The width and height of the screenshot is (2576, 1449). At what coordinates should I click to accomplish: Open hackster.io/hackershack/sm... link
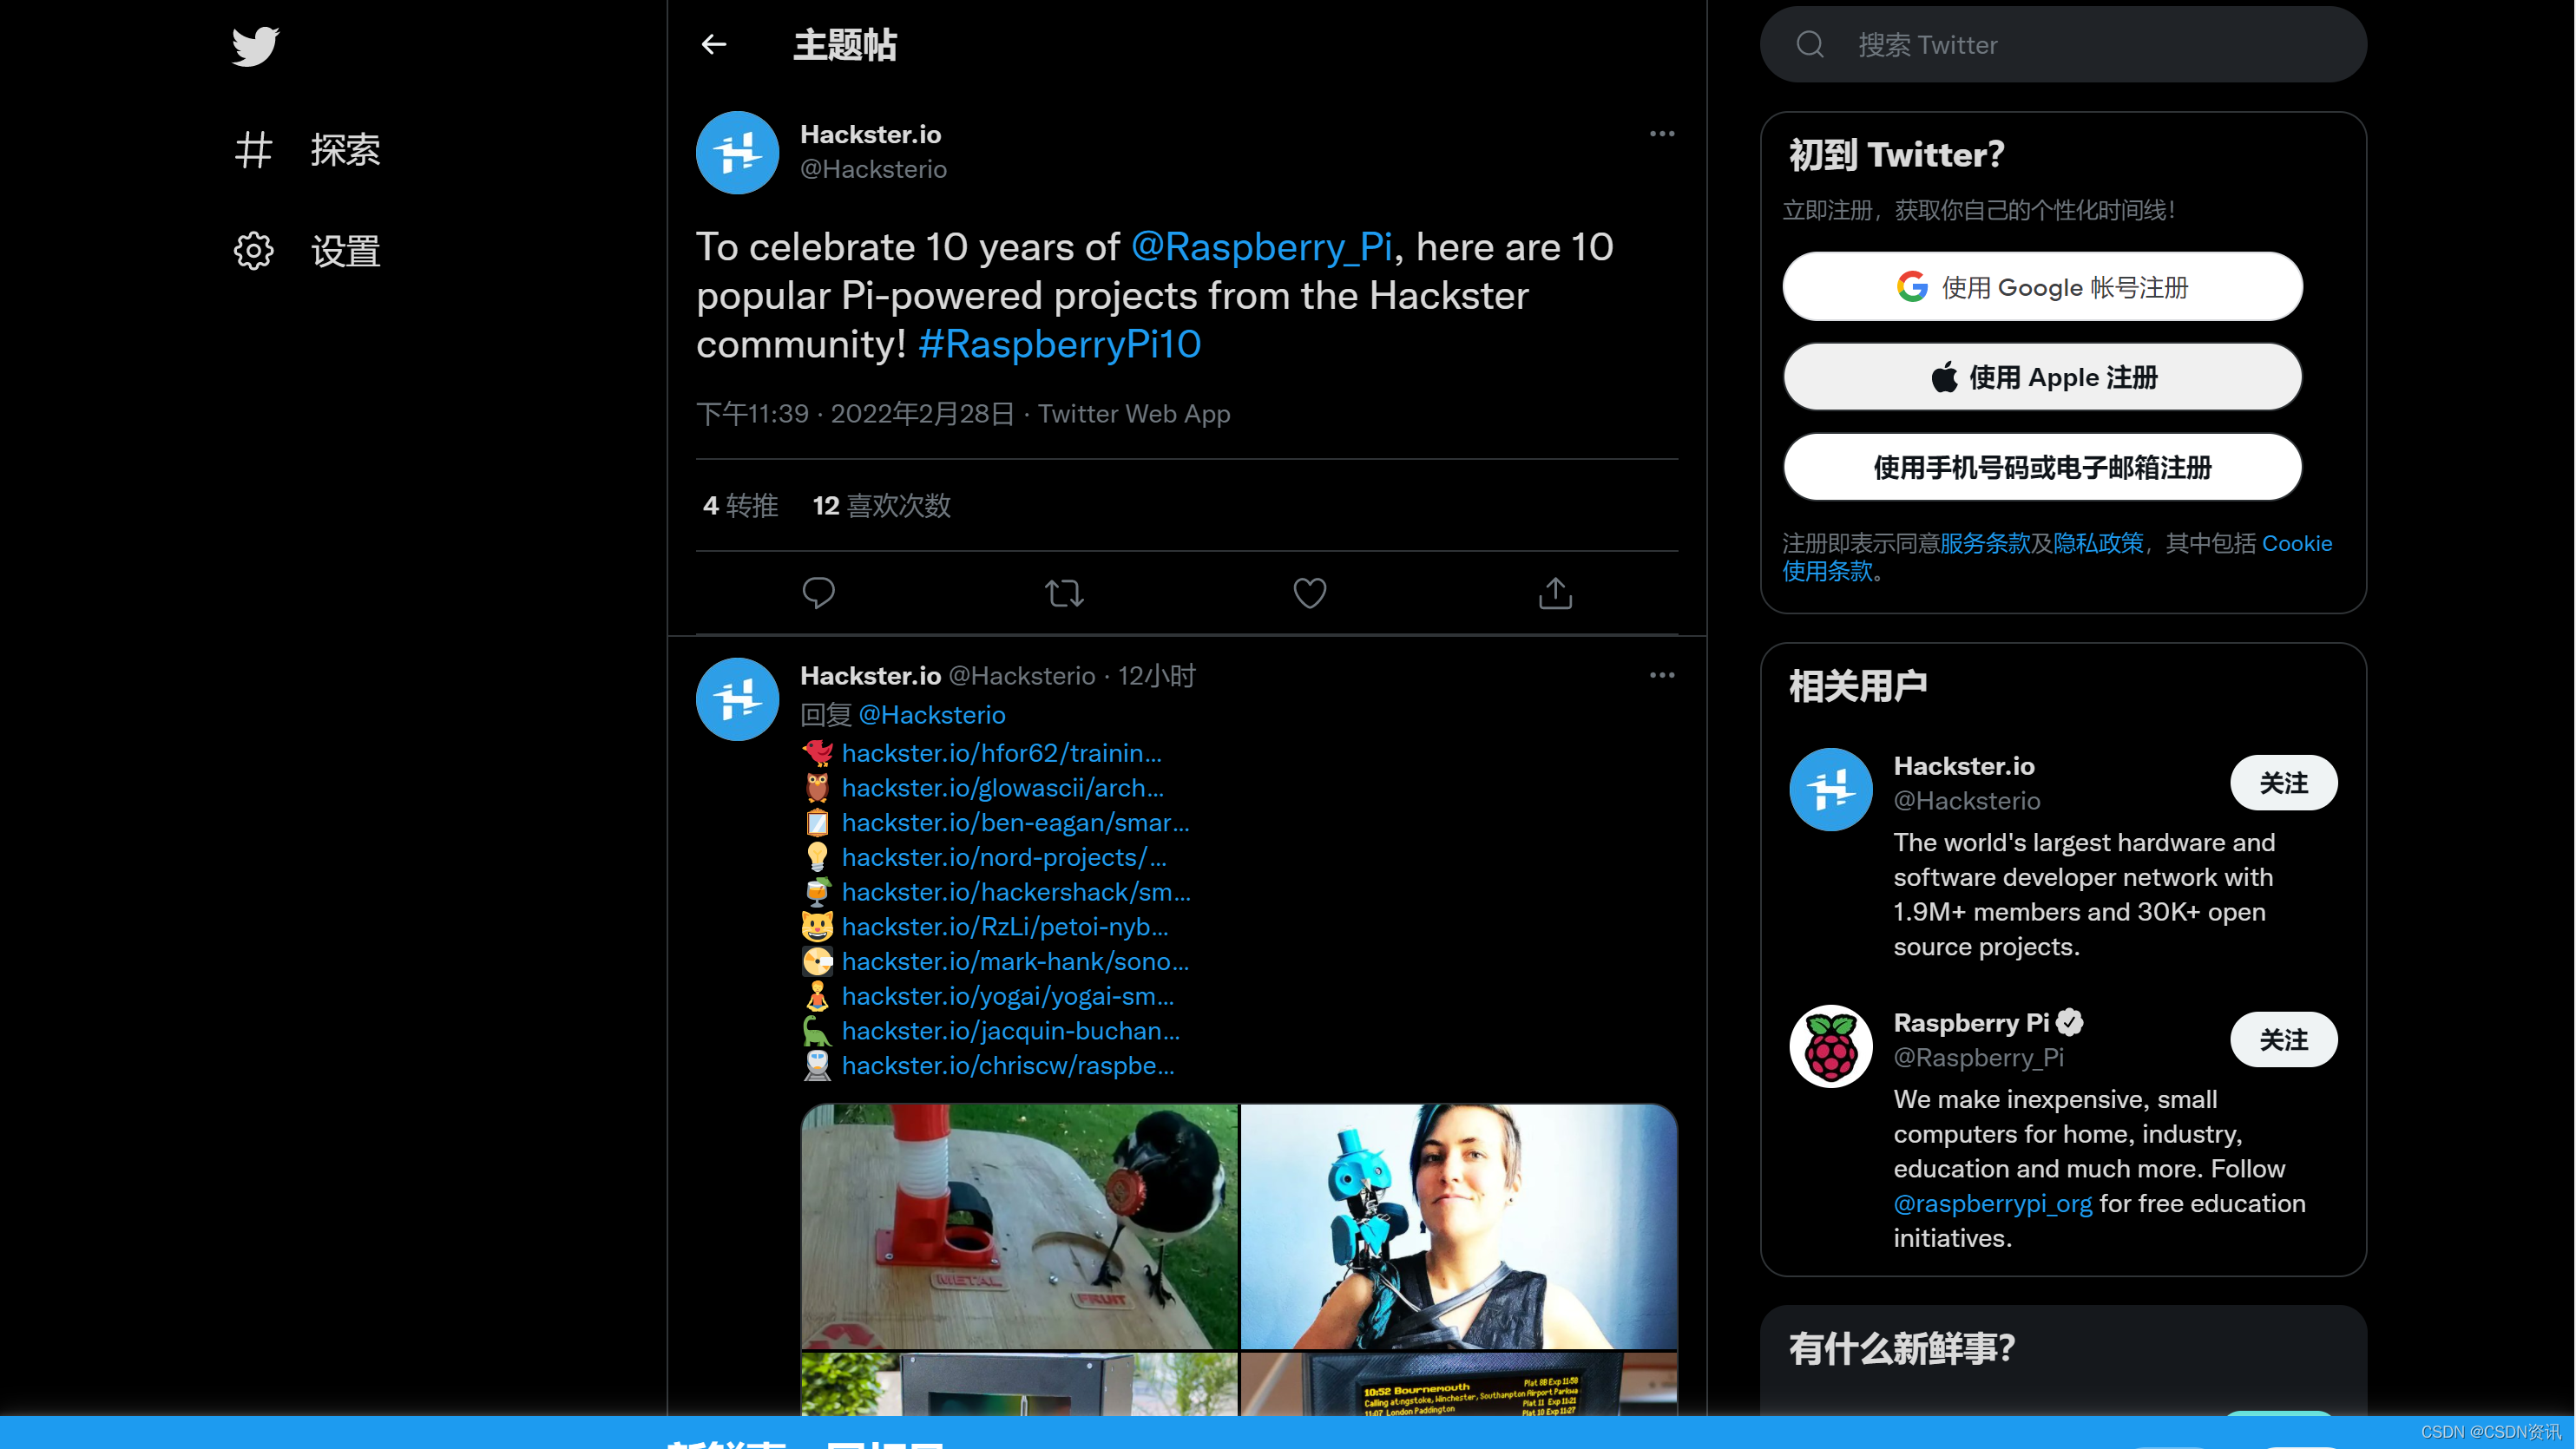1016,892
